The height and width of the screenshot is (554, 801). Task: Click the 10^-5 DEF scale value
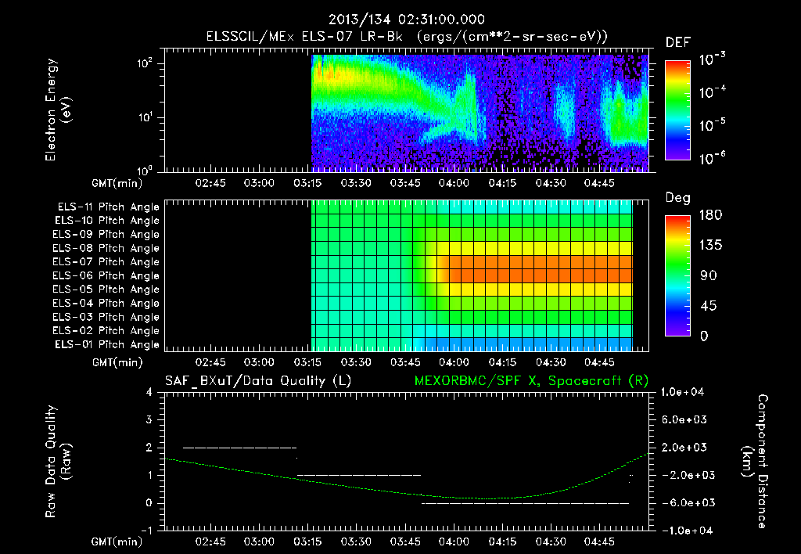(712, 125)
